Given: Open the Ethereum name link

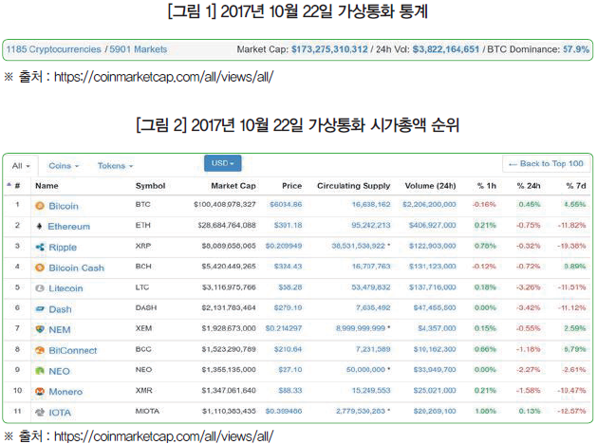Looking at the screenshot, I should [69, 227].
